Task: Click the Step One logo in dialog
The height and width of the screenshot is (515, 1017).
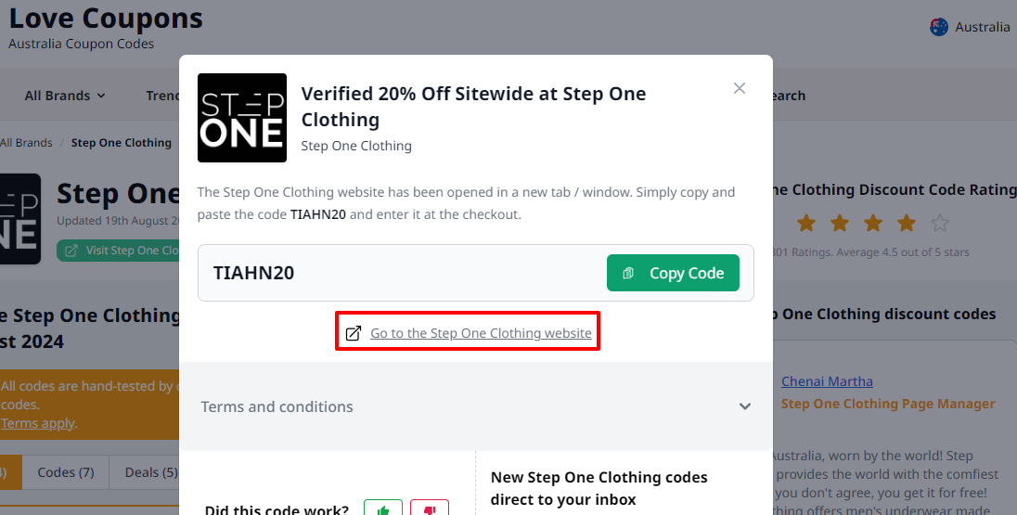Action: pos(242,118)
